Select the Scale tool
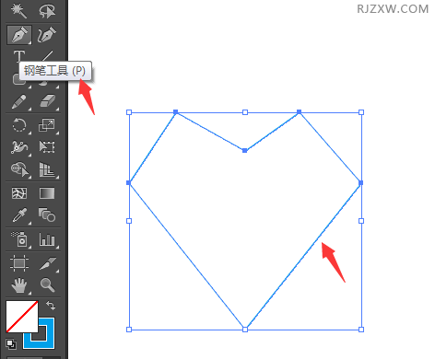Screen dimensions: 435x359 (47, 125)
